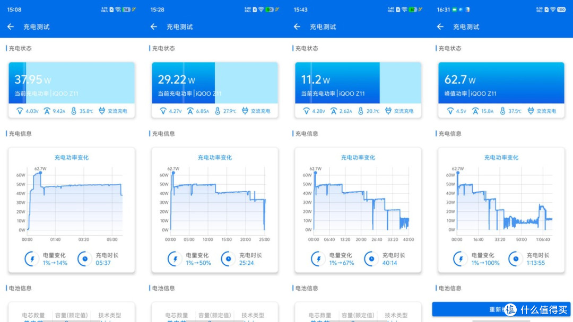Go back from the 15:28 charging test screen

pos(154,26)
